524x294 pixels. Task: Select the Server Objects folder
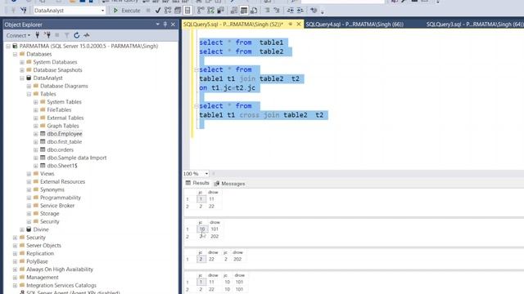tap(43, 245)
